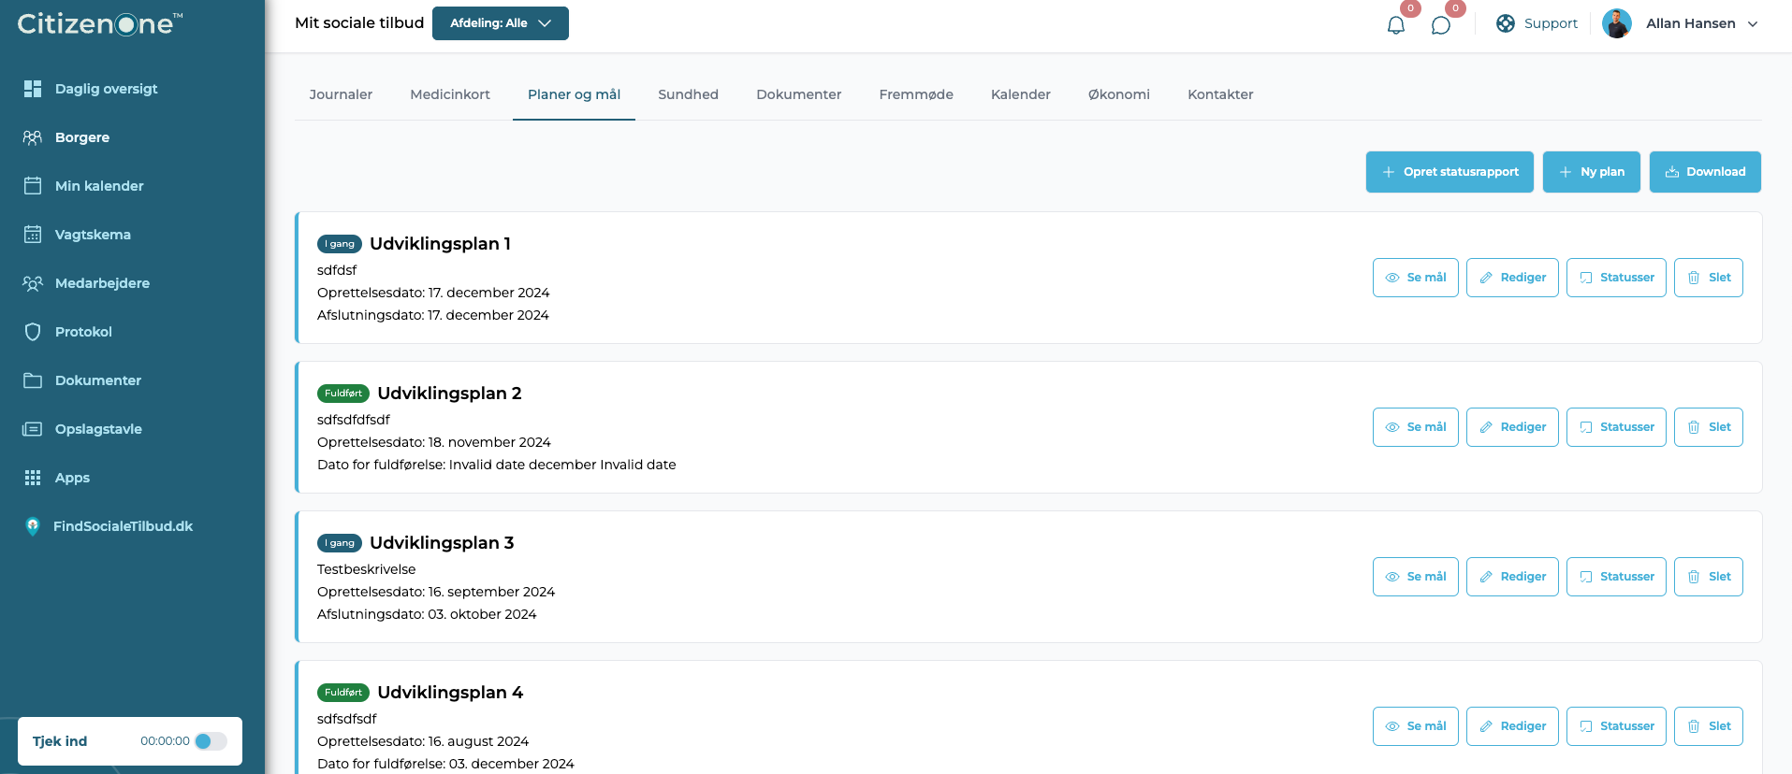The image size is (1792, 774).
Task: Open Apps in the sidebar
Action: tap(72, 478)
